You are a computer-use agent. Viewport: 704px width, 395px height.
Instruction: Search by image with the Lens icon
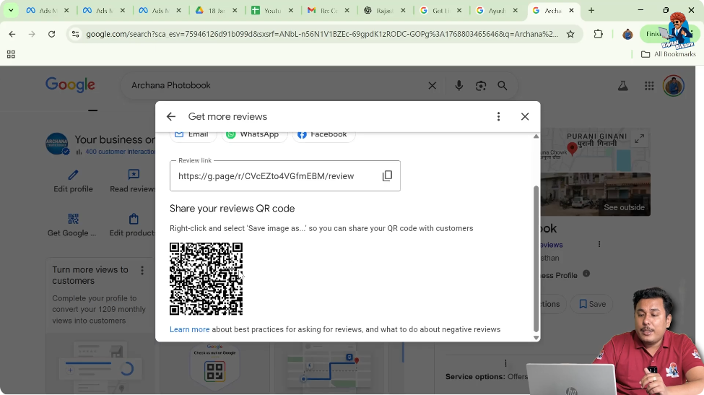(x=481, y=85)
